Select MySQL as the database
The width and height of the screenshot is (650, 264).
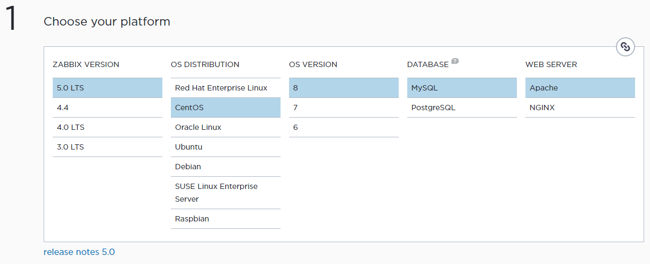462,88
